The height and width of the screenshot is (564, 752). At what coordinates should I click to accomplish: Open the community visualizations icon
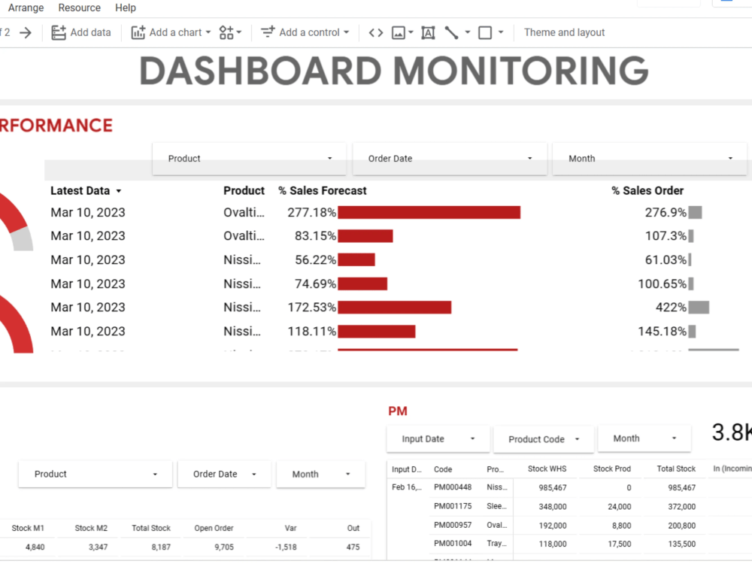(225, 32)
